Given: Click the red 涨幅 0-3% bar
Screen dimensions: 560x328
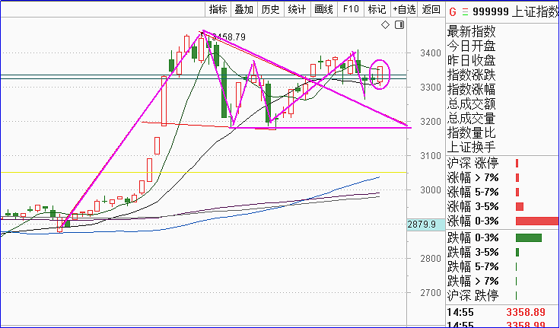Looking at the screenshot, I should click(537, 221).
